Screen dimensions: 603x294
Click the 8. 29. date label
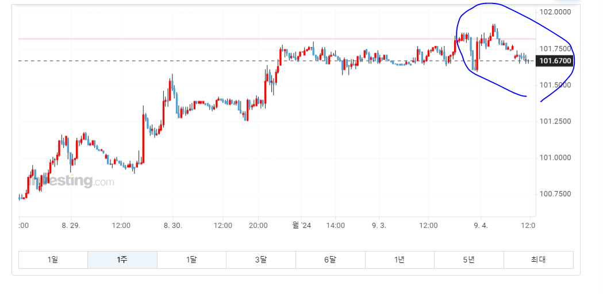click(x=71, y=226)
